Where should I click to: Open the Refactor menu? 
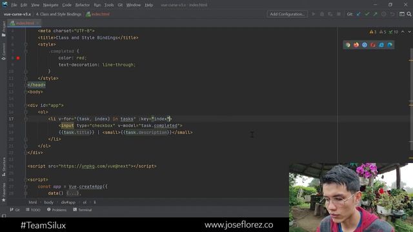pyautogui.click(x=83, y=5)
